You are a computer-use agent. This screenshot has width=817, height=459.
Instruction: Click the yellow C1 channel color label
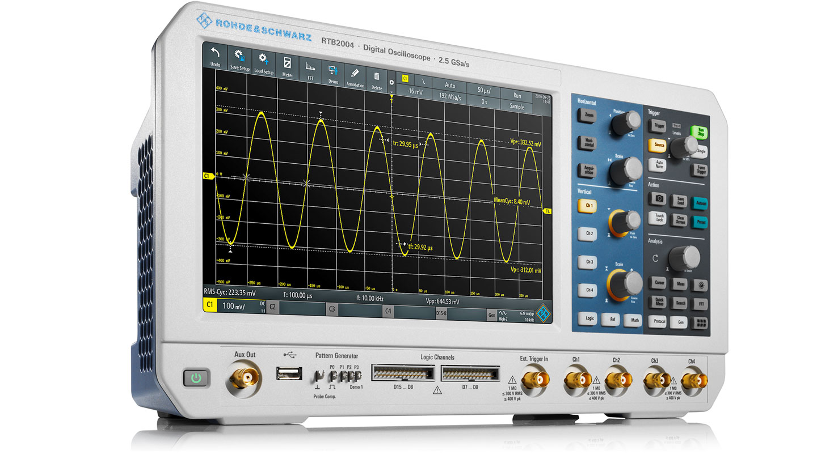tap(209, 305)
